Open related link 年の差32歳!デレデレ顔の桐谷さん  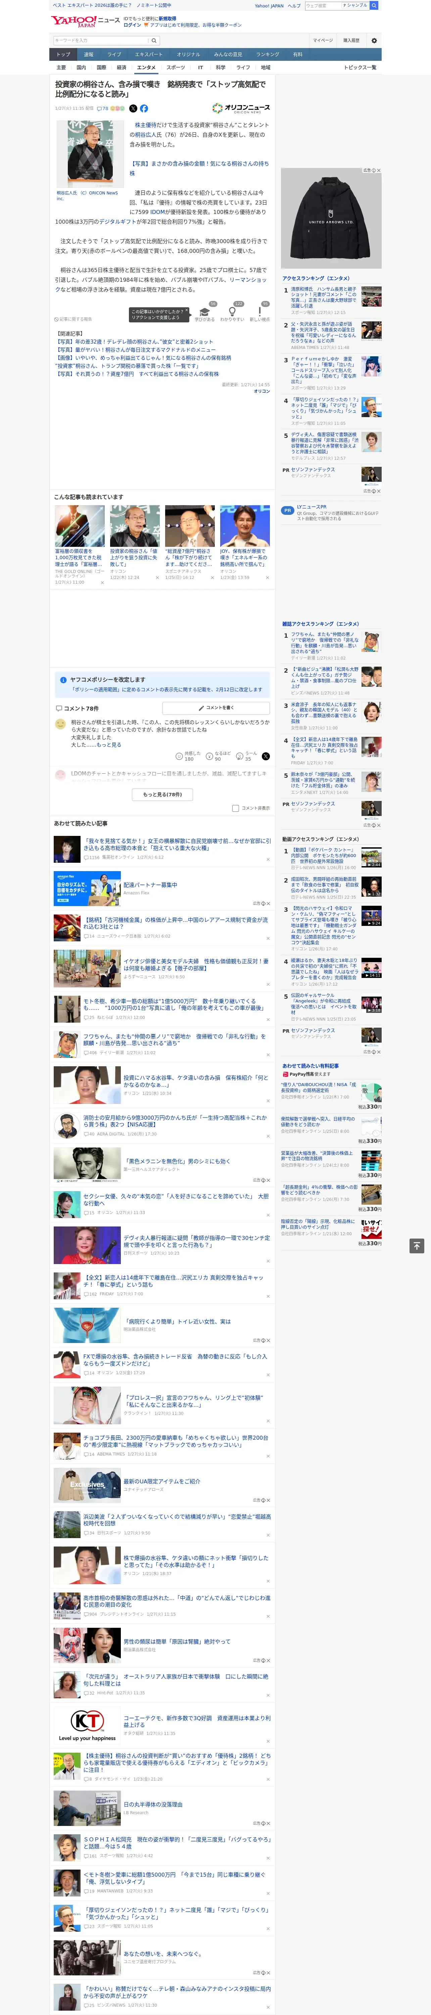pos(134,341)
